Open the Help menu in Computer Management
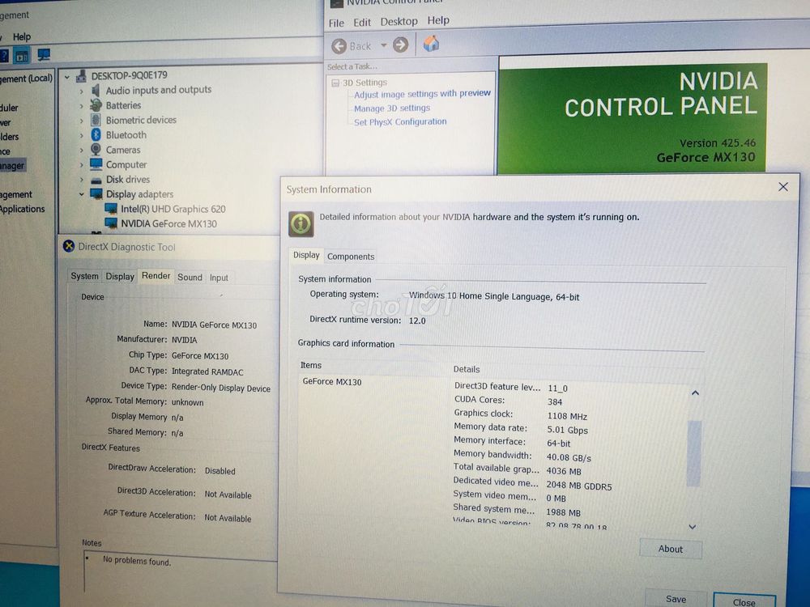 22,36
